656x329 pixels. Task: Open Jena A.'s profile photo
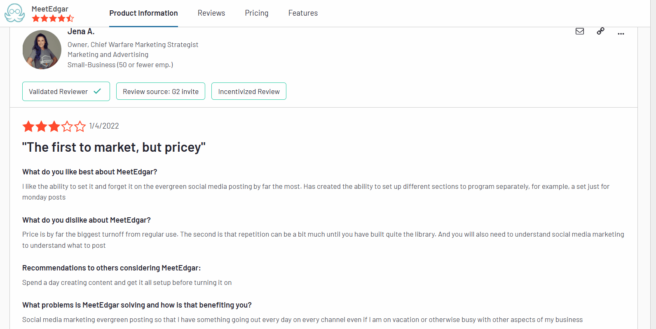tap(42, 49)
